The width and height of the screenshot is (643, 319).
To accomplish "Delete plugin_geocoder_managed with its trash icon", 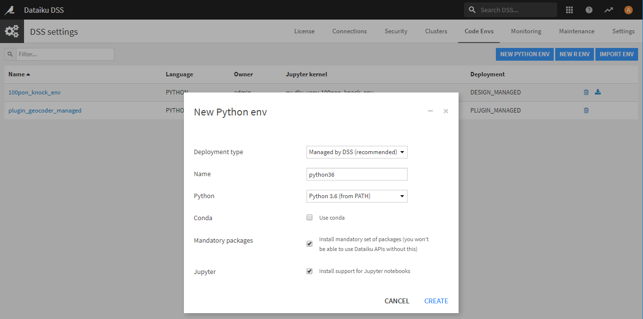I will pyautogui.click(x=586, y=111).
